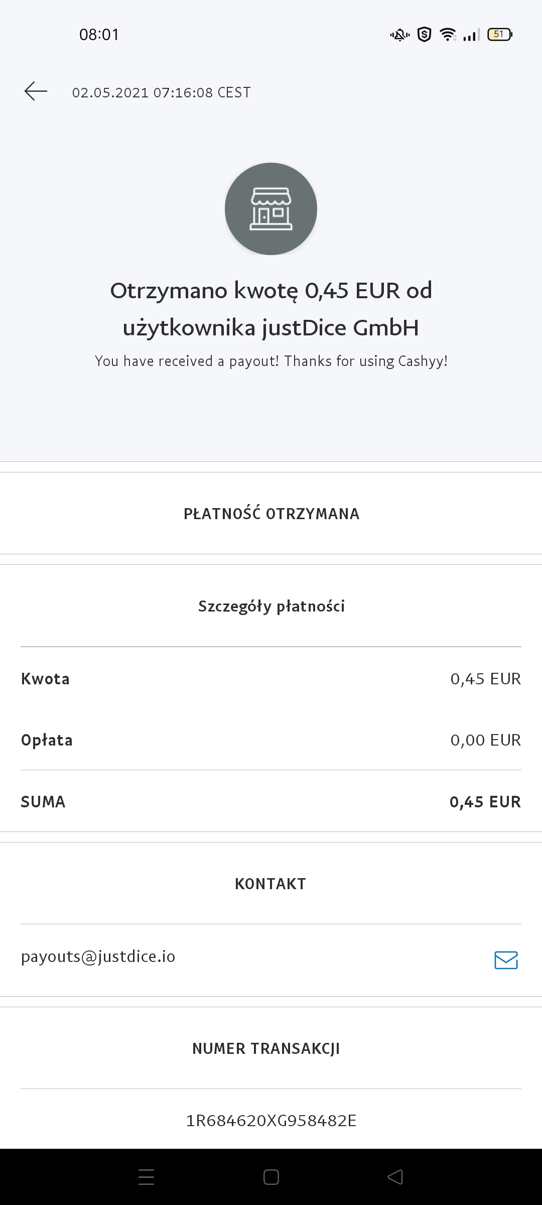
Task: Tap the Android back triangle button
Action: click(395, 1177)
